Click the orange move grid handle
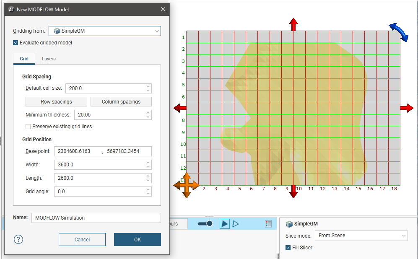Viewport: 418px width, 259px height. point(186,184)
